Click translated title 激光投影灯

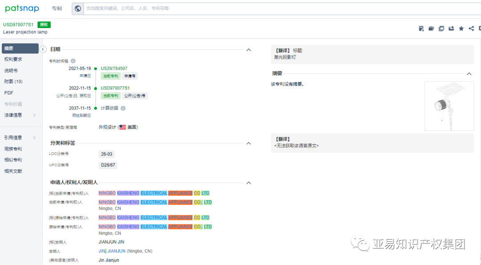pos(285,57)
